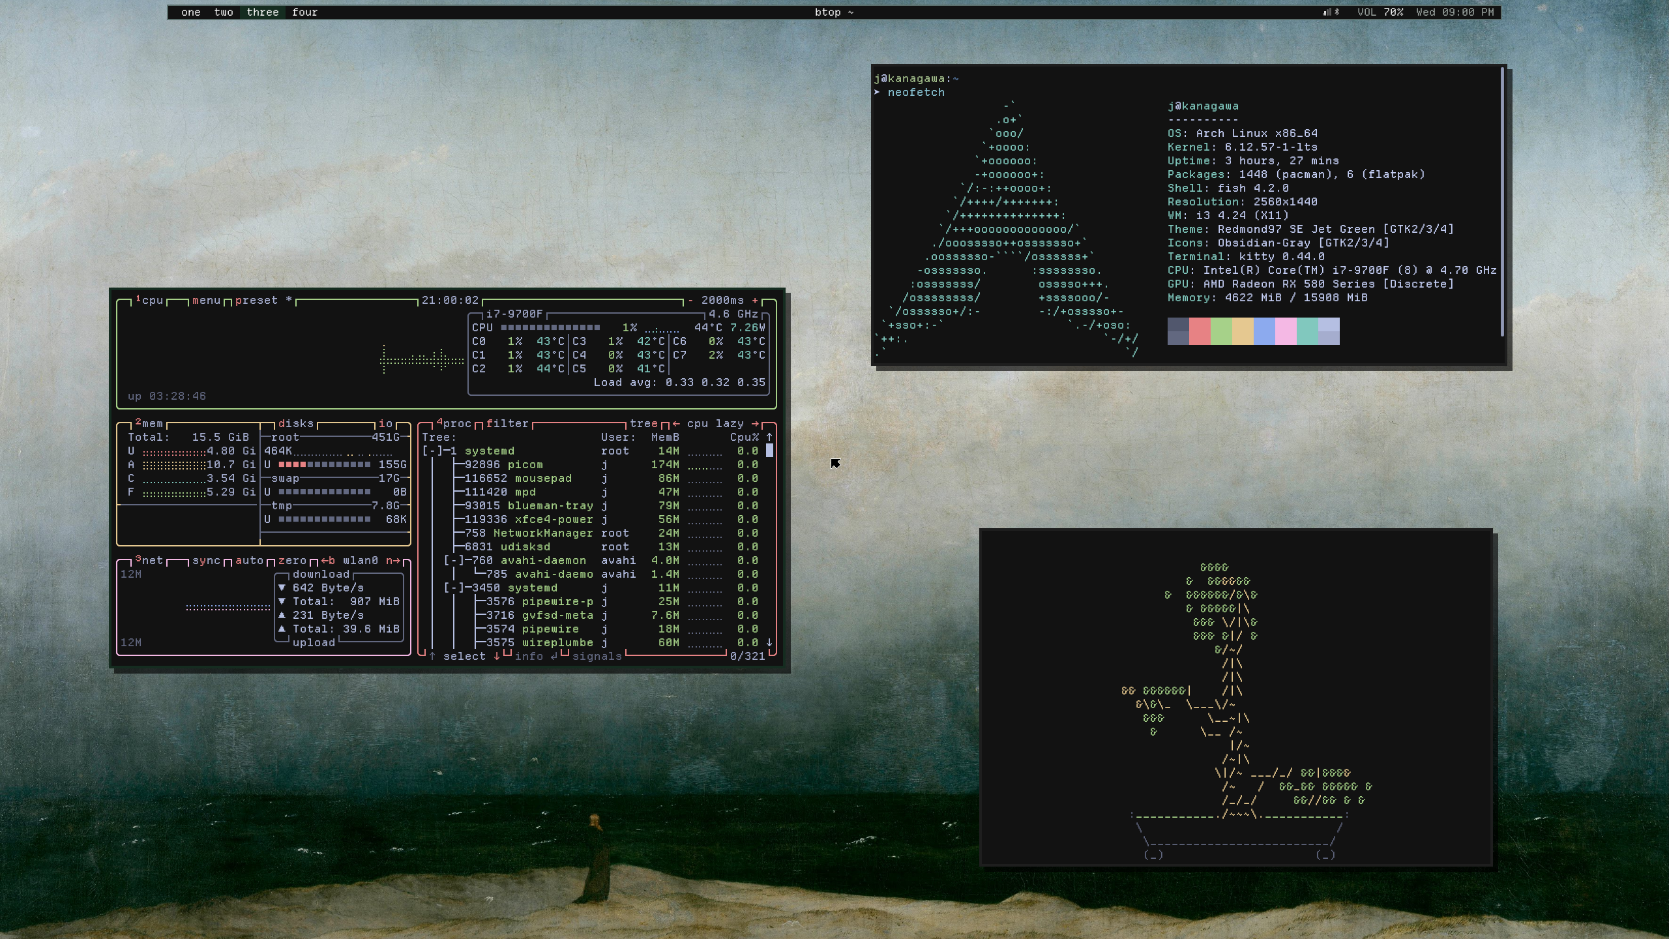Image resolution: width=1669 pixels, height=939 pixels.
Task: Click the Kernel: 6.12.57-1-lts line in neofetch
Action: 1243,147
